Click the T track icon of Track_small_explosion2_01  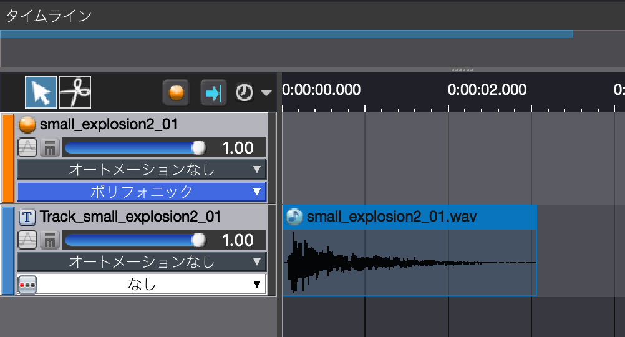27,217
